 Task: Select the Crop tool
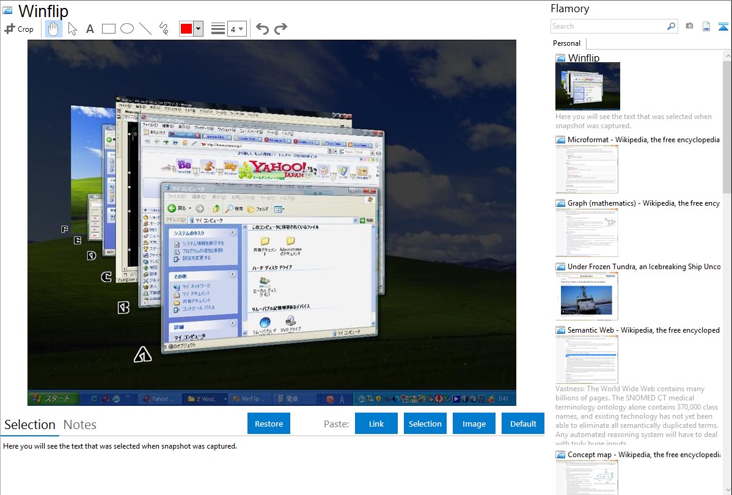pyautogui.click(x=19, y=29)
